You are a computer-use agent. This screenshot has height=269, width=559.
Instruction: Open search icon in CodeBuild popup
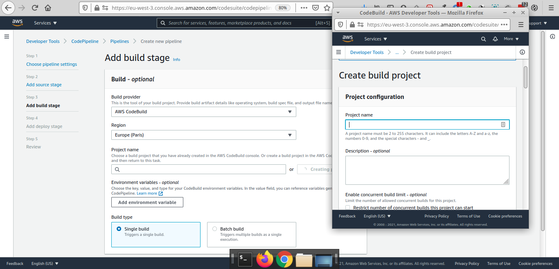(483, 39)
